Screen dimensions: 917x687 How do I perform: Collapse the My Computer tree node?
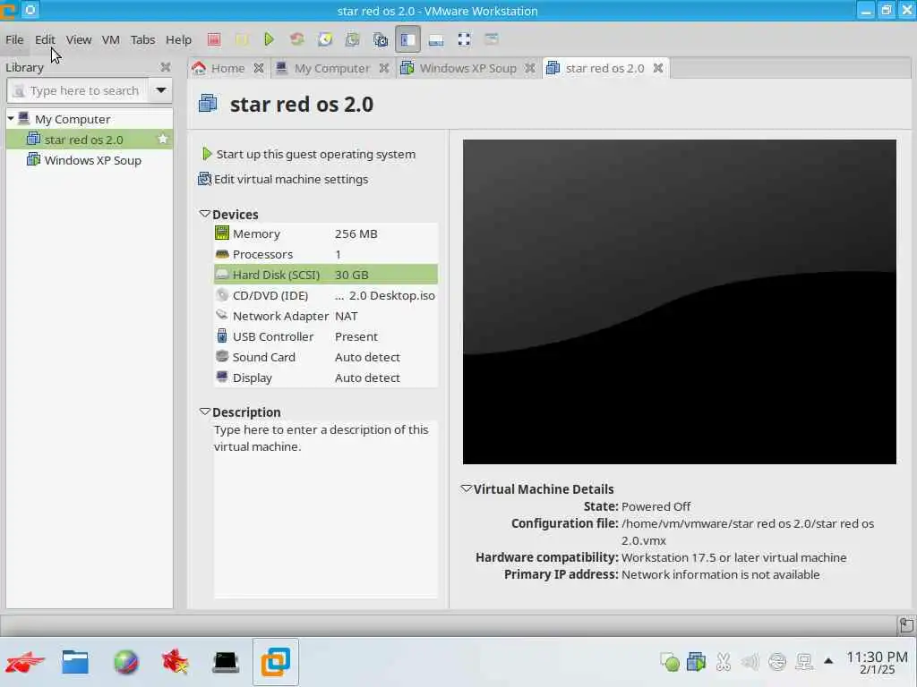(11, 119)
